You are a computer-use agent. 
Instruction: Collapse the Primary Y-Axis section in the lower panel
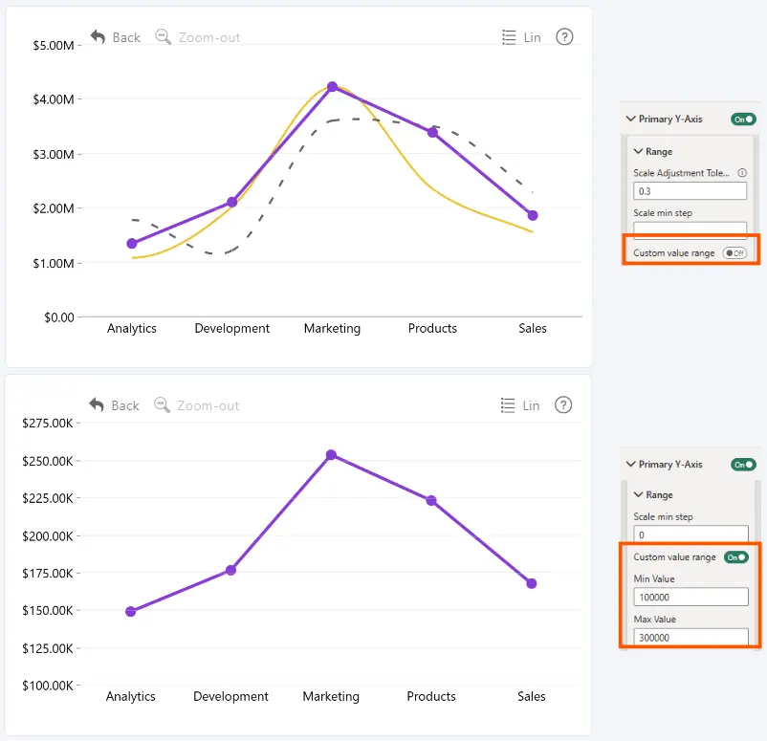pyautogui.click(x=631, y=464)
